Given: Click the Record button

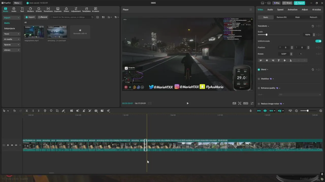Looking at the screenshot, I should (43, 17).
